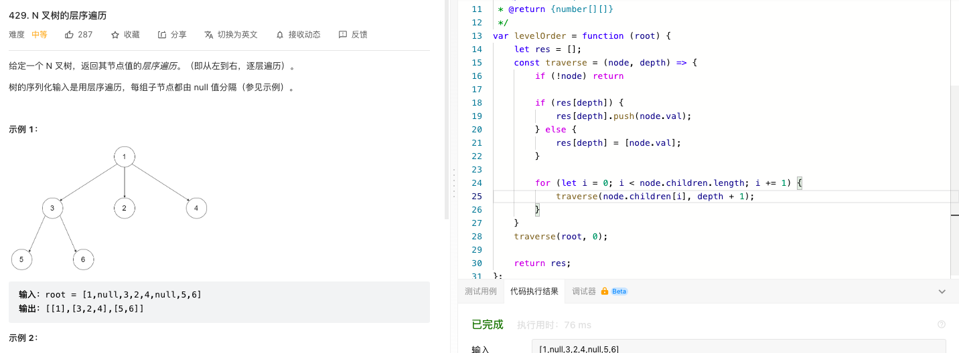Click the panel divider drag handle
The width and height of the screenshot is (959, 353).
454,183
